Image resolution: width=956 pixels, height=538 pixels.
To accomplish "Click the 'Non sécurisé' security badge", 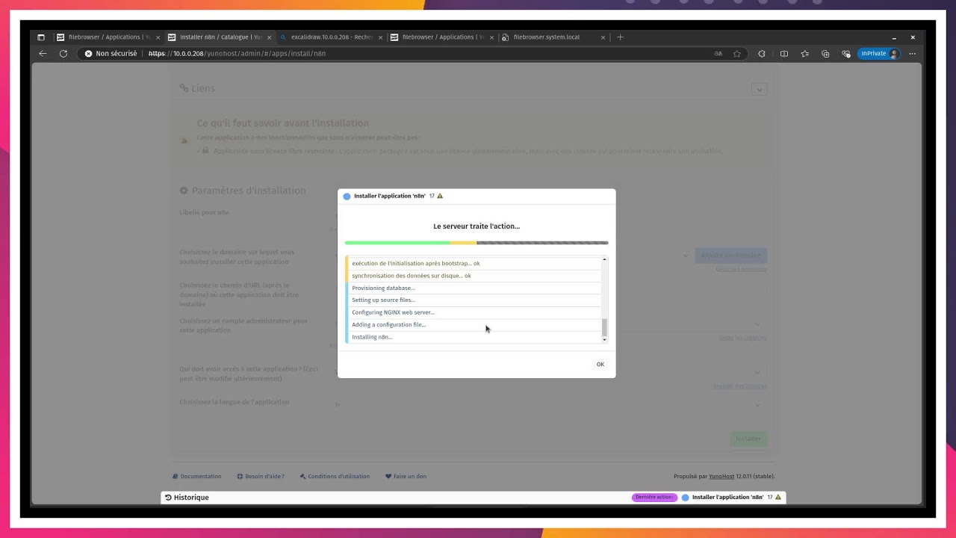I will [x=111, y=54].
